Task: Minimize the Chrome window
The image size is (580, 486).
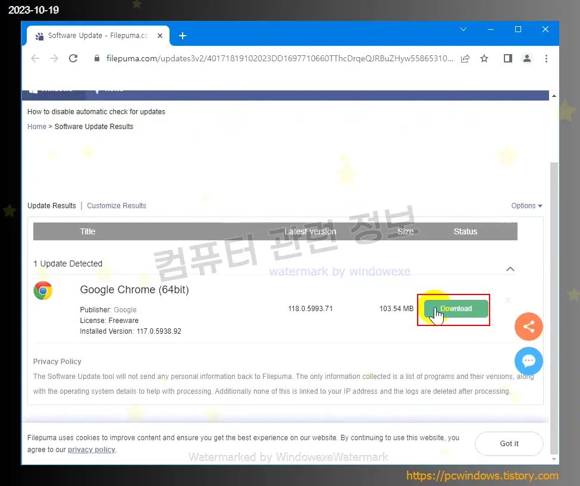Action: click(491, 29)
